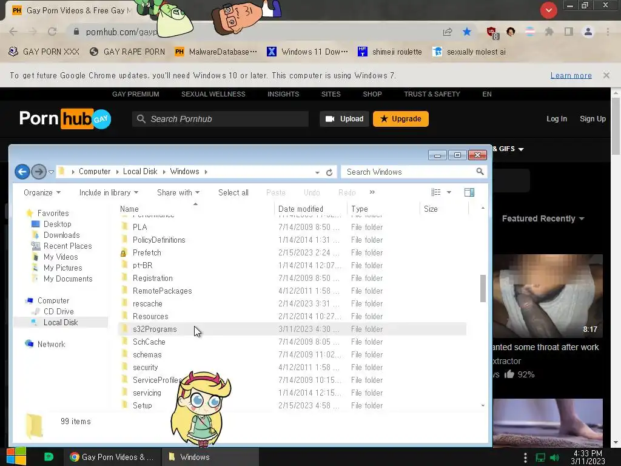Show hidden tray icons
The image size is (621, 466).
pos(525,458)
